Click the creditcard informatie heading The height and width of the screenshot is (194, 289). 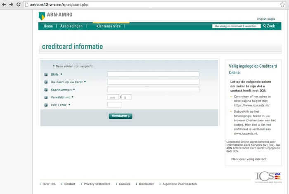[72, 46]
